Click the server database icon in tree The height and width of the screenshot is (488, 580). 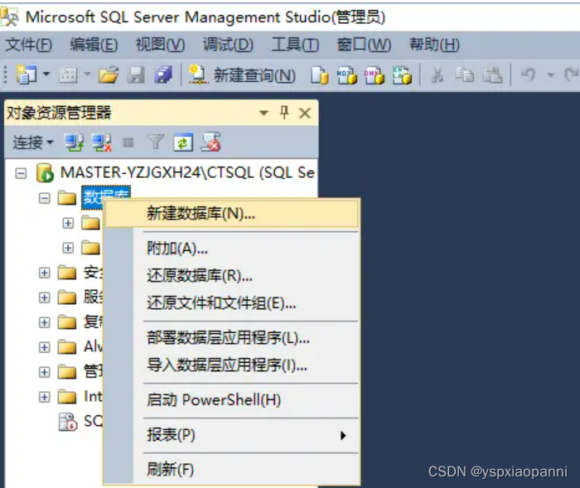point(45,173)
